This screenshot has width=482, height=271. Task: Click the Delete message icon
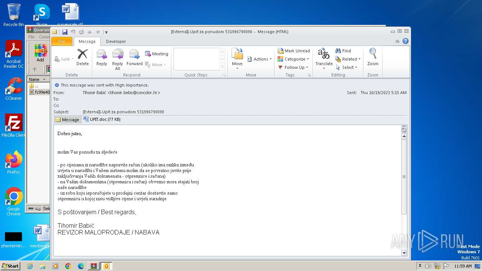[x=82, y=58]
